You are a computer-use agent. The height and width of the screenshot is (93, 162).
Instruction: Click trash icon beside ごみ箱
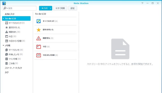[7, 63]
